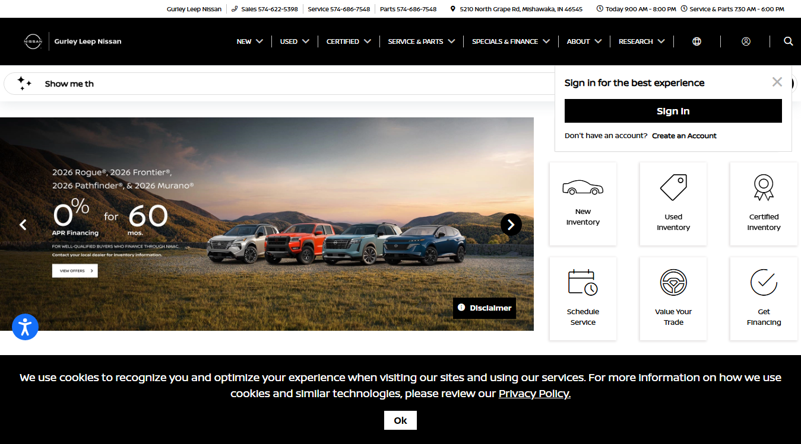Screen dimensions: 801x444
Task: Click Service & Parts hours entry
Action: pyautogui.click(x=732, y=9)
